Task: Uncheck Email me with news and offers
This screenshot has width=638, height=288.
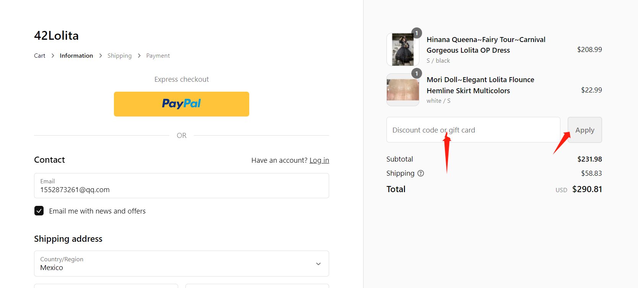Action: pos(39,211)
